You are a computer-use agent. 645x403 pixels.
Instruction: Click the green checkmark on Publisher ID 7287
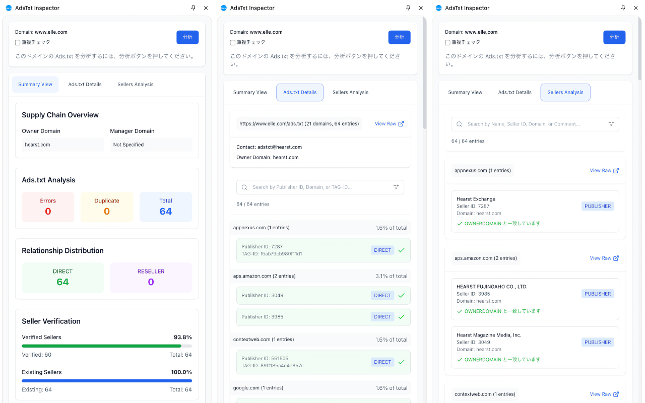point(402,250)
